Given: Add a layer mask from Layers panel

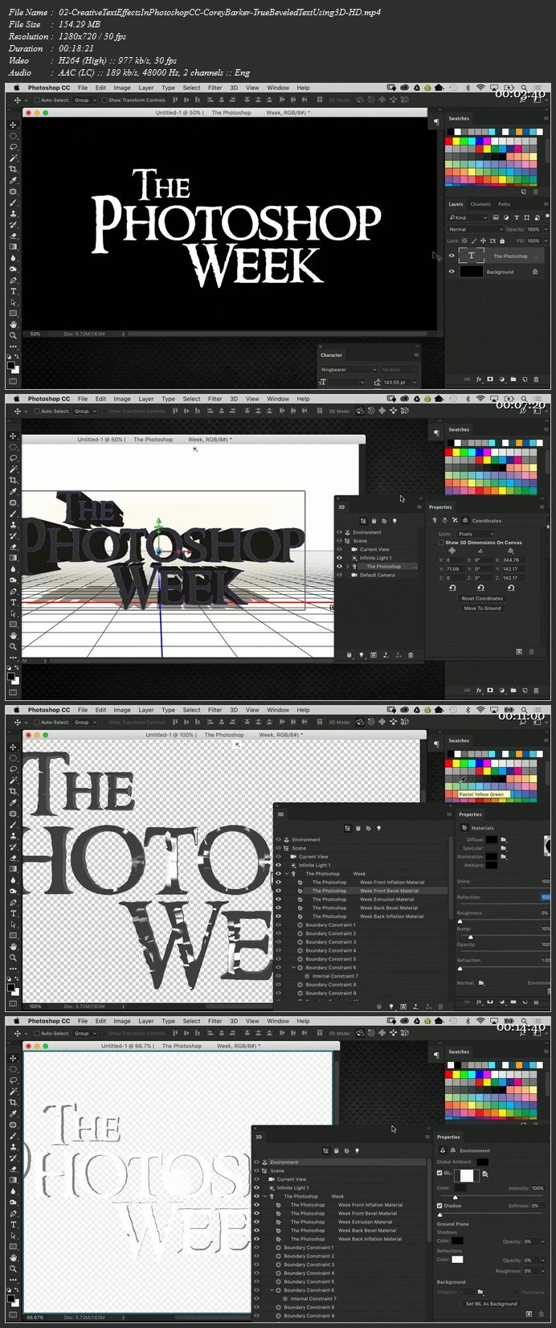Looking at the screenshot, I should pos(490,379).
